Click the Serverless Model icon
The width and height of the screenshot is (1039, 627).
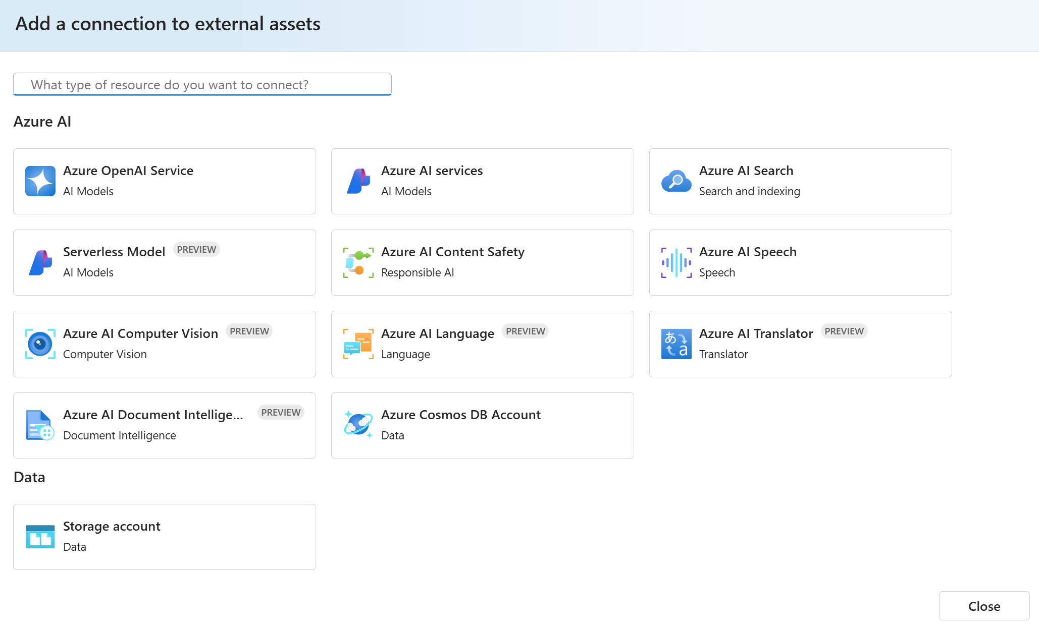click(40, 262)
